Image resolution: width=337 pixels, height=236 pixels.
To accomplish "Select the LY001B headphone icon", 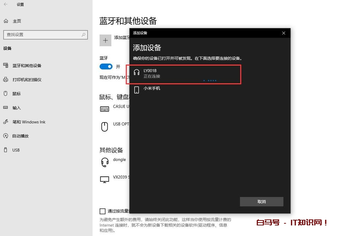I will 137,73.
